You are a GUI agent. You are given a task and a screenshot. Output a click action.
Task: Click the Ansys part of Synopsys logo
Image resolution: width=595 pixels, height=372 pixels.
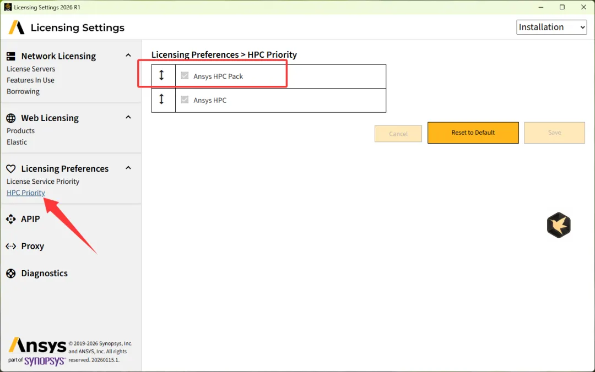(37, 351)
